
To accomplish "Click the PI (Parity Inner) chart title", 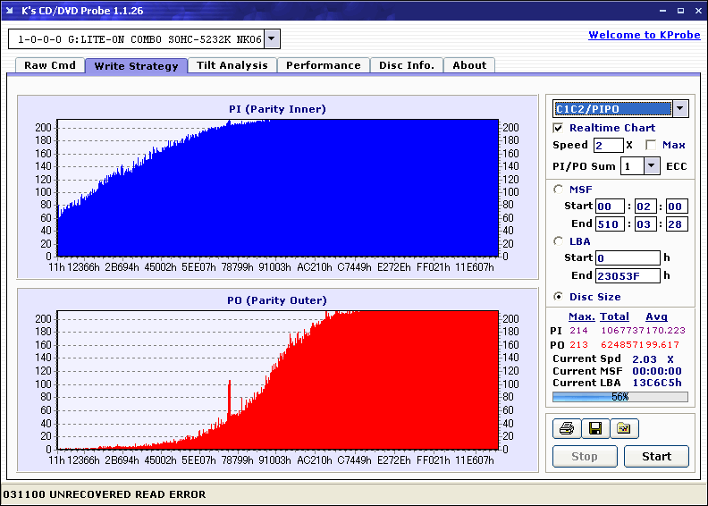I will 277,109.
